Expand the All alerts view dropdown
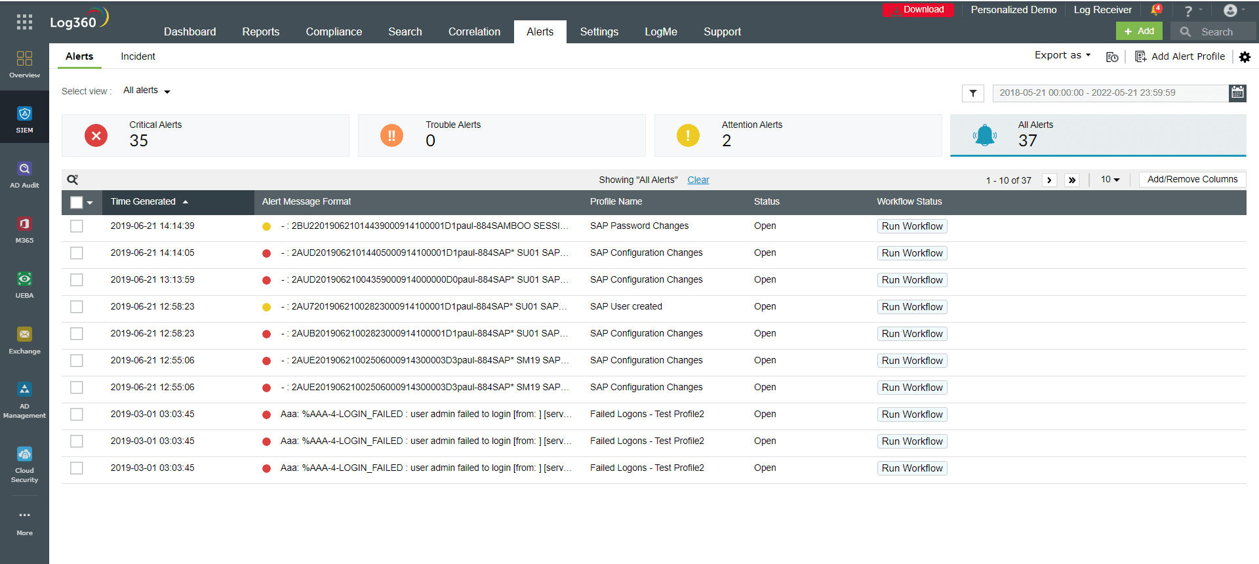This screenshot has width=1259, height=564. point(147,91)
